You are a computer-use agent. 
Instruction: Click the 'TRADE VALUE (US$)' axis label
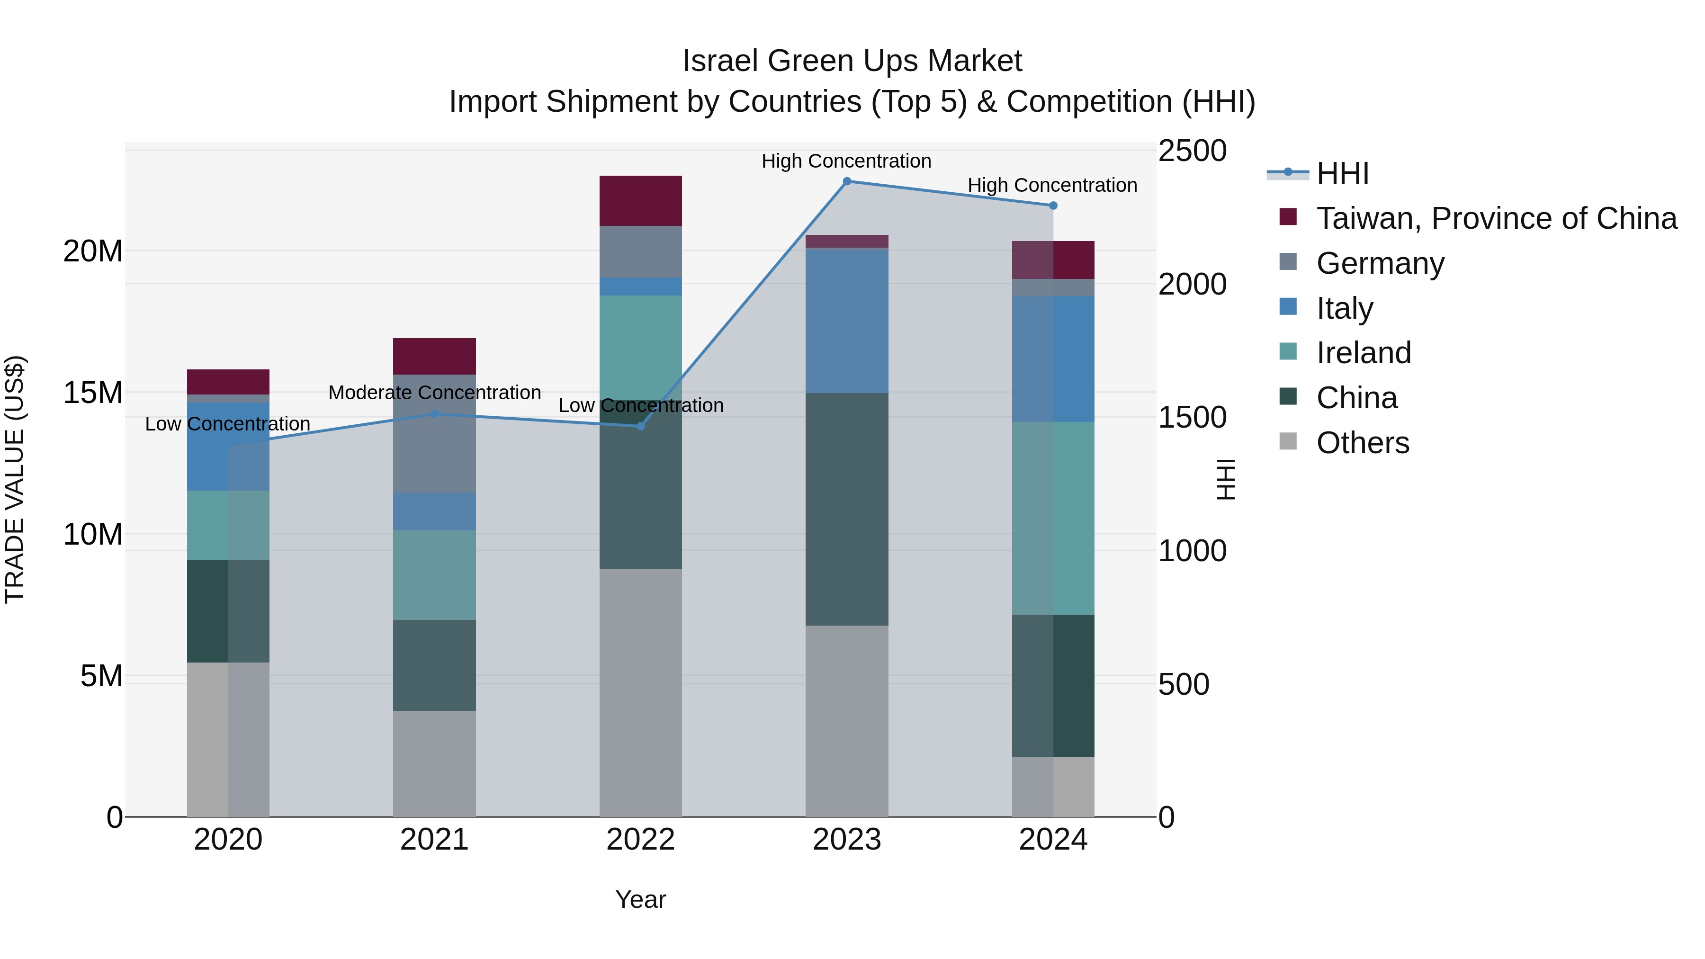pos(15,479)
